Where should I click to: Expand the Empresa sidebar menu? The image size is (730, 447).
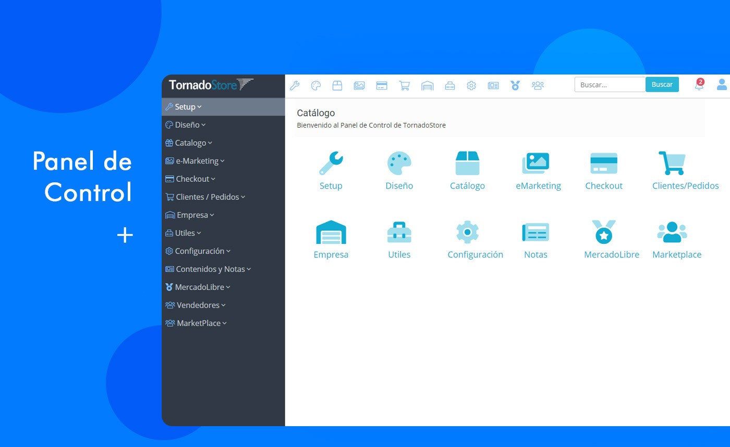(223, 215)
